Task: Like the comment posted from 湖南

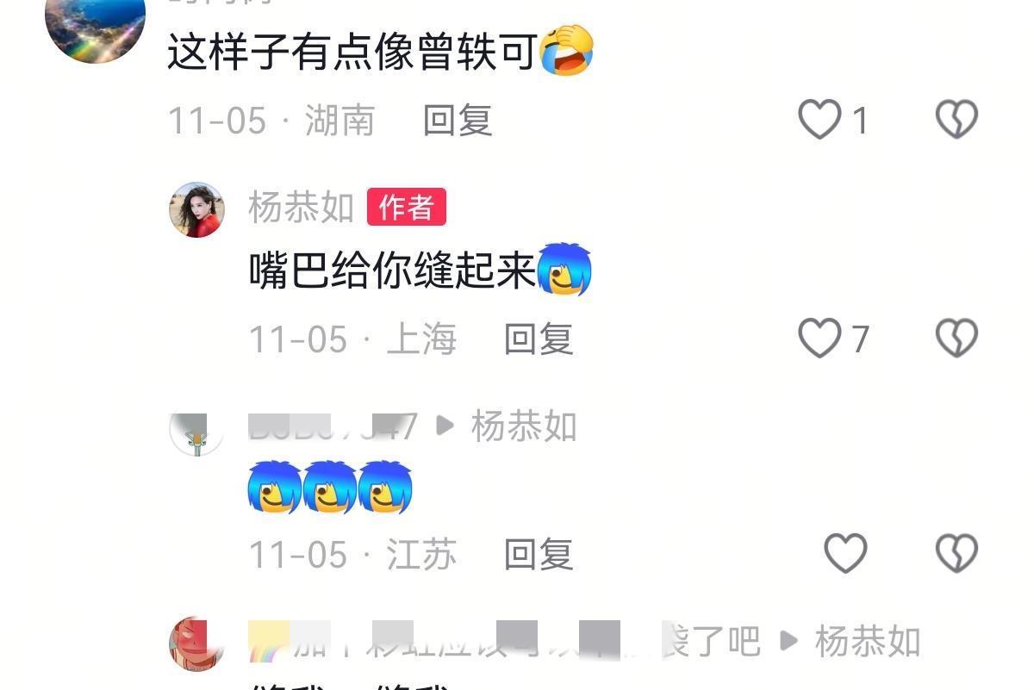Action: [x=819, y=120]
